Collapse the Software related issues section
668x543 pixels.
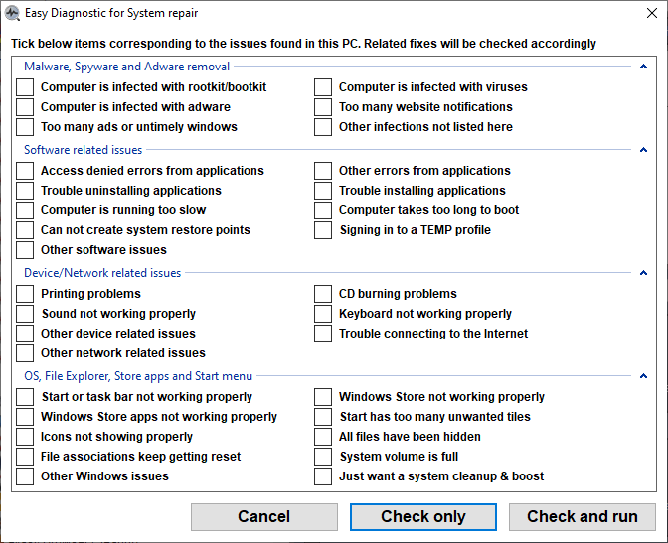pos(643,150)
